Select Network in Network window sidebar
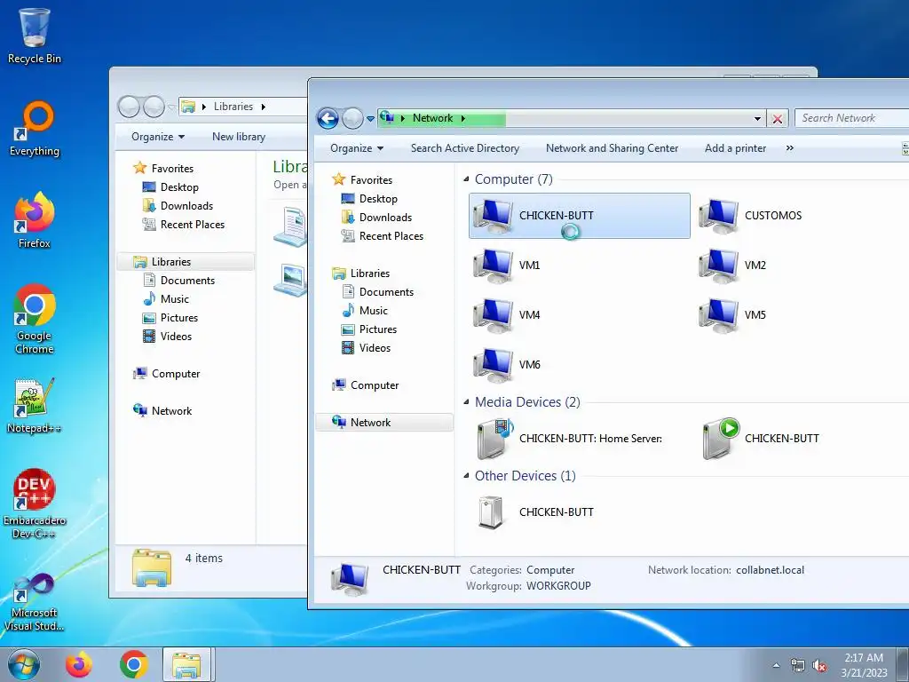 [x=384, y=422]
